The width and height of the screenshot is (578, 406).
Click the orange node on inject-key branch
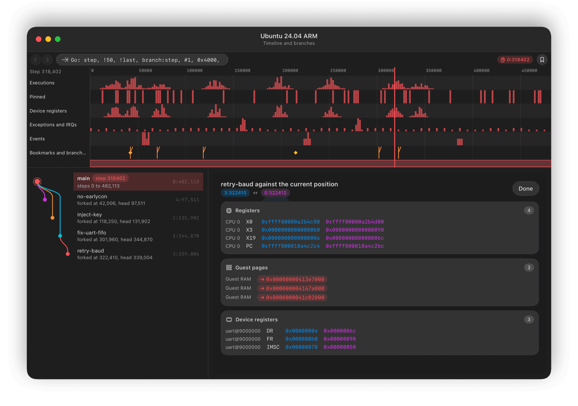pyautogui.click(x=53, y=218)
